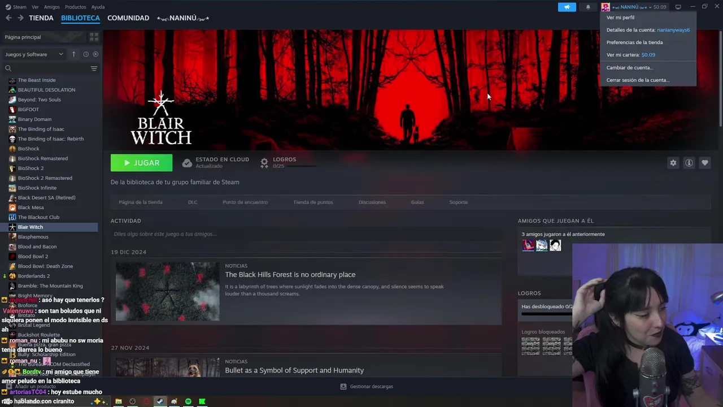Select Ver mi cartera entry

[630, 55]
